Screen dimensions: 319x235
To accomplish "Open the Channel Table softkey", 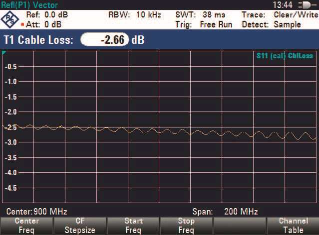I will click(x=293, y=226).
